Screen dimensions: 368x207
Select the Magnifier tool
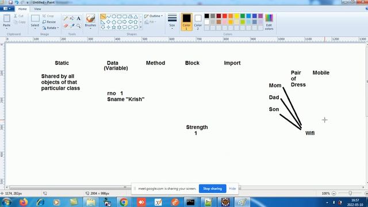click(78, 25)
